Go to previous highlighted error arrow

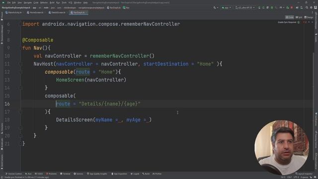pos(309,22)
